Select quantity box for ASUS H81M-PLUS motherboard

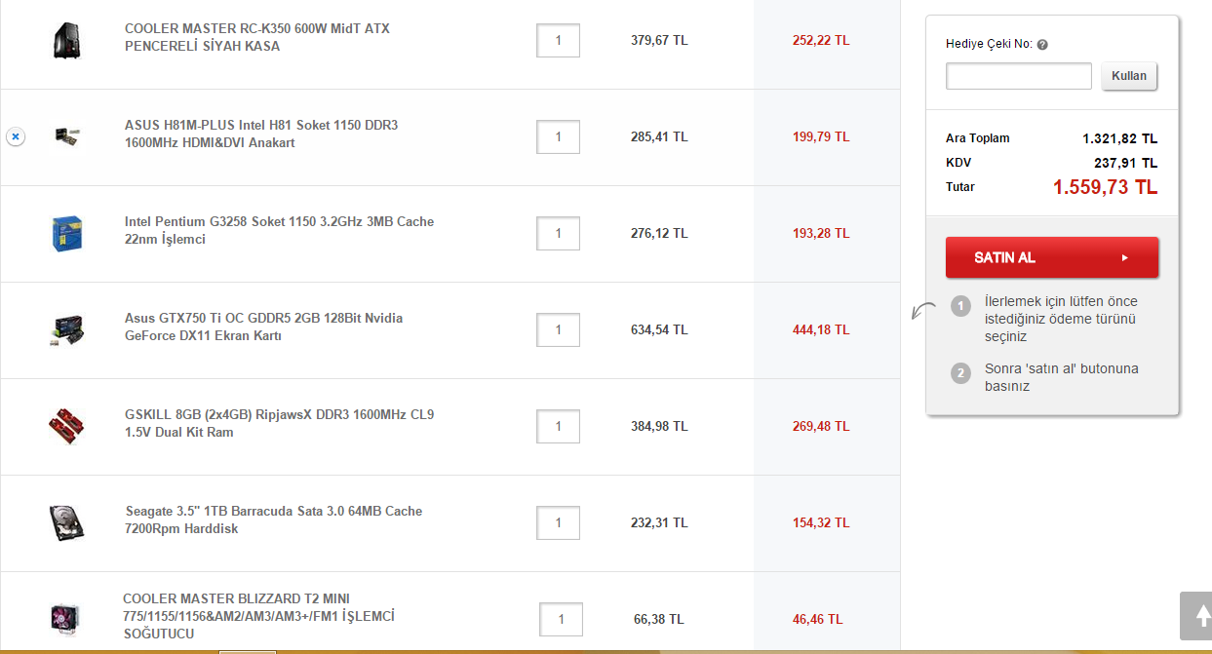pos(558,136)
